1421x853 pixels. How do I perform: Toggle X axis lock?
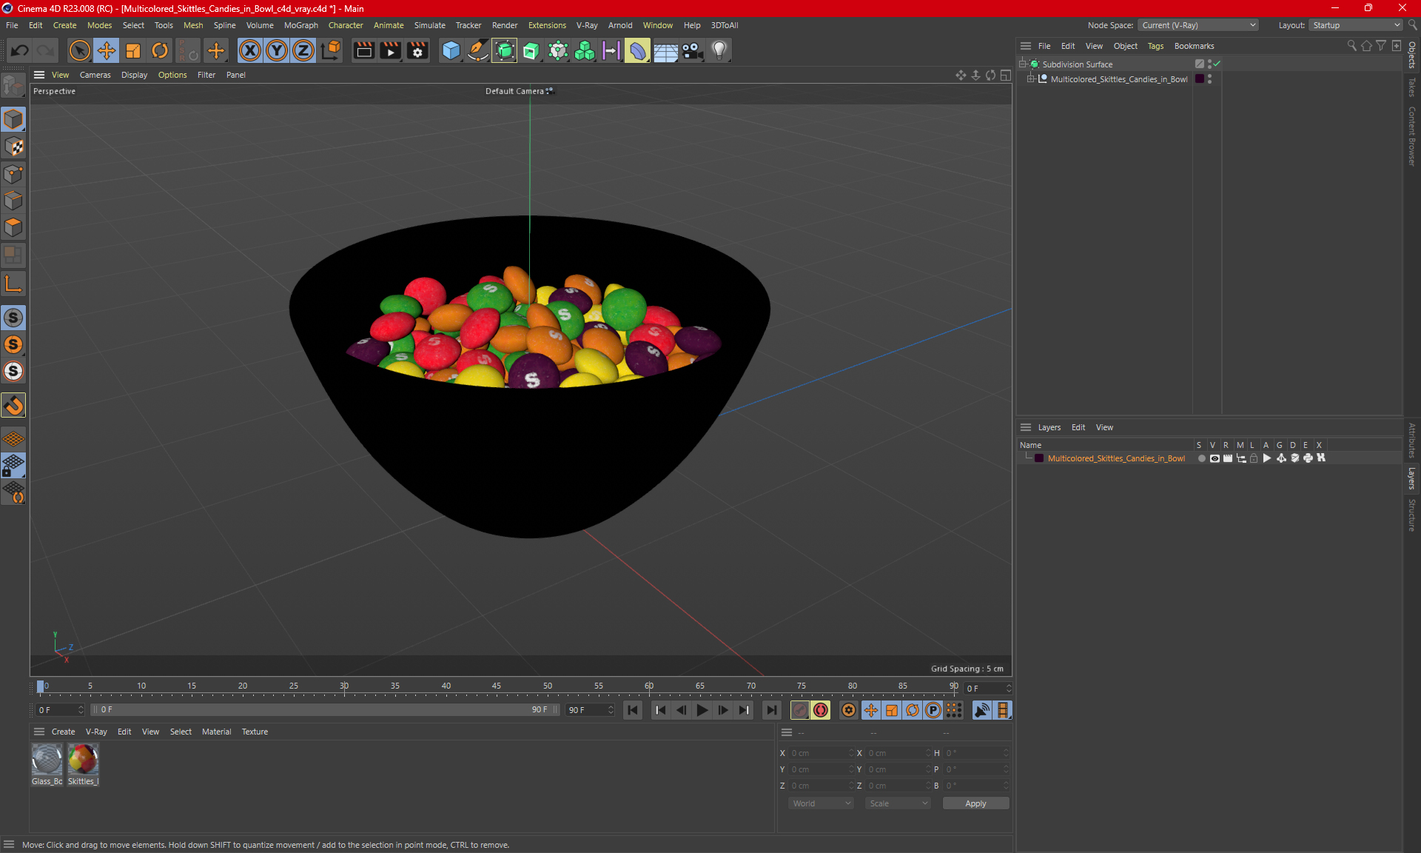click(250, 50)
